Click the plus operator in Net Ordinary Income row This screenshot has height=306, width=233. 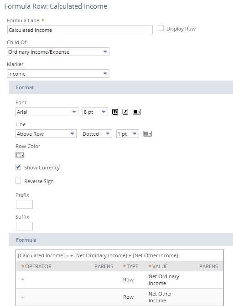[x=23, y=280]
